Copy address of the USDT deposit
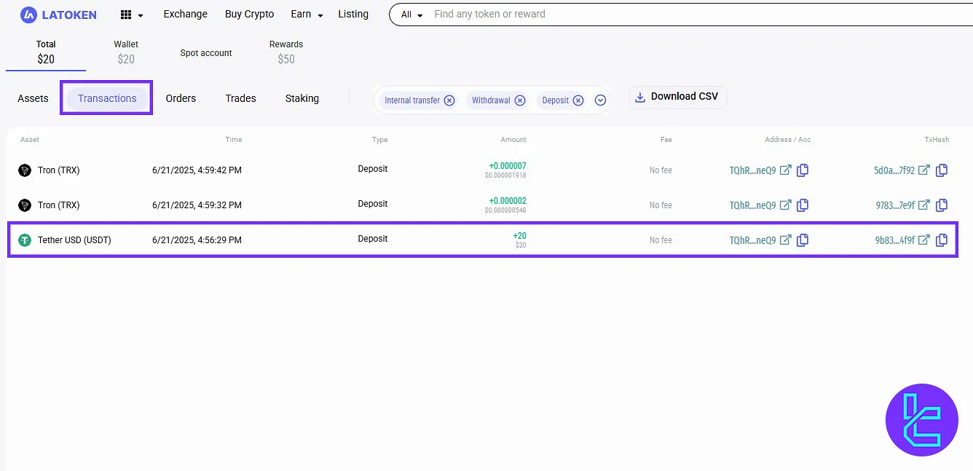 click(x=803, y=240)
